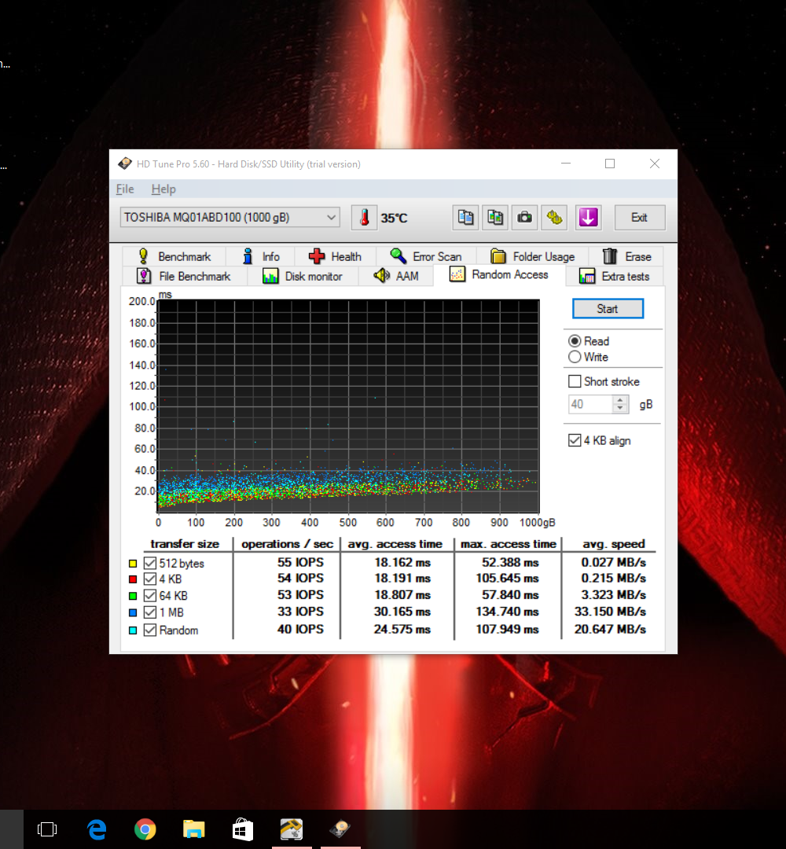Switch to the Health tab
The image size is (786, 849).
point(335,256)
